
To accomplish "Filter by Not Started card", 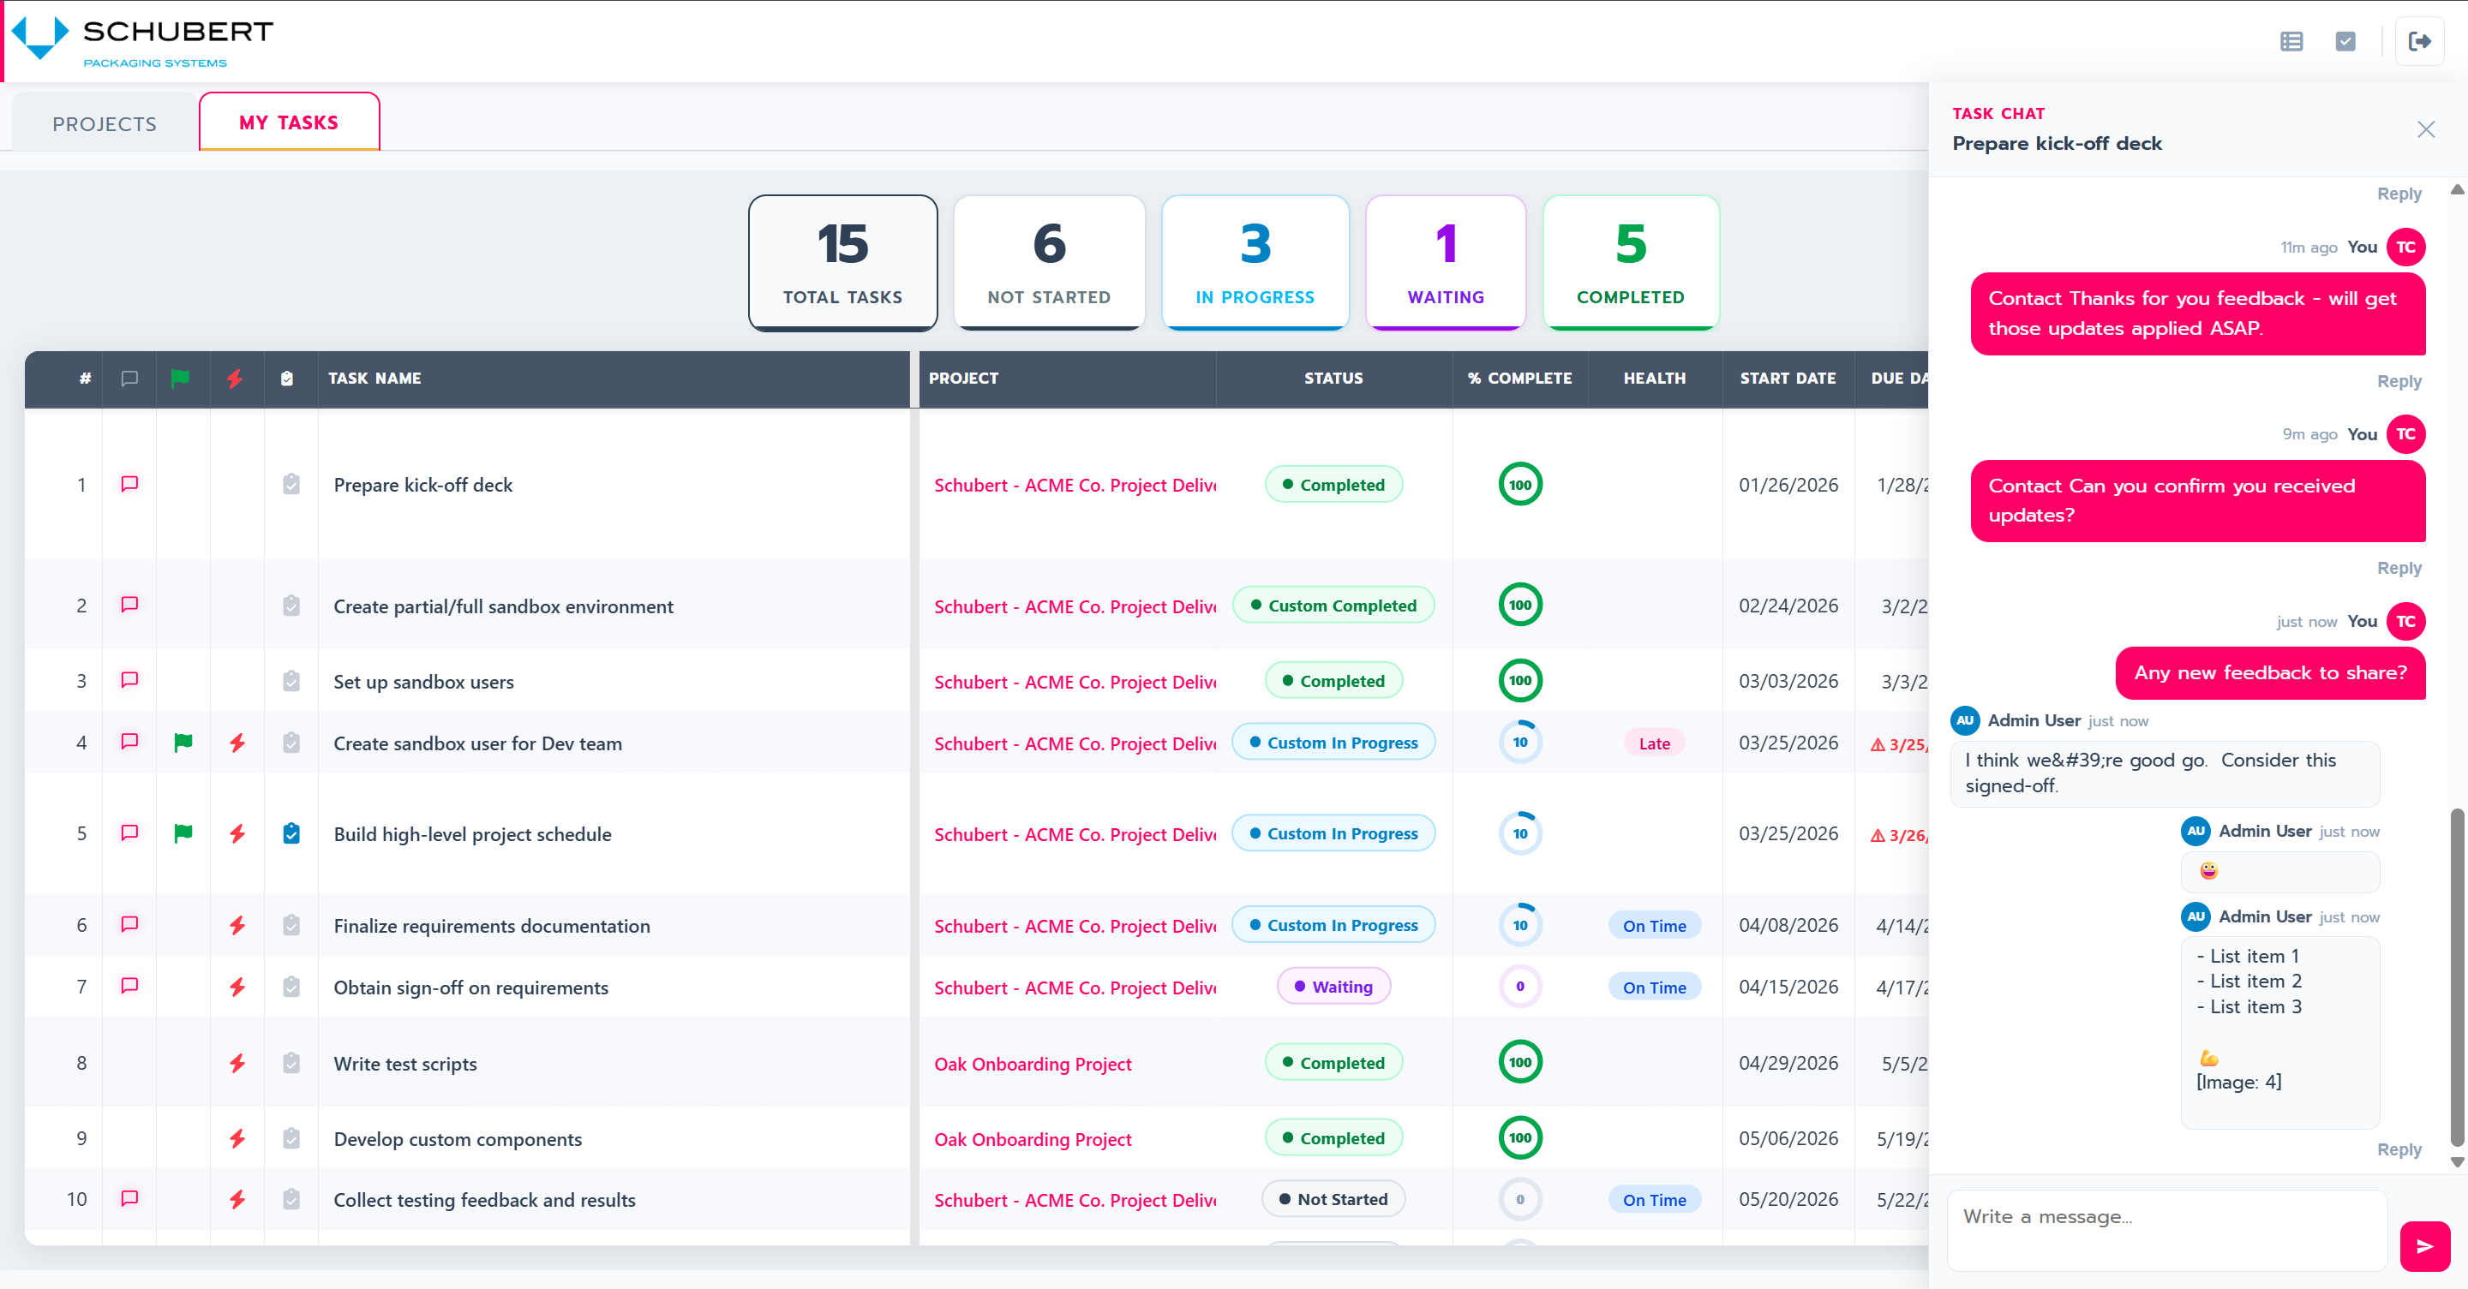I will tap(1049, 262).
